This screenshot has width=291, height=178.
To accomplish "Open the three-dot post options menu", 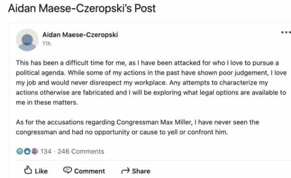I will click(286, 32).
